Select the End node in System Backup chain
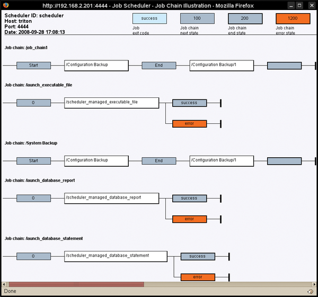Screen dimensions: 318x297 click(159, 161)
